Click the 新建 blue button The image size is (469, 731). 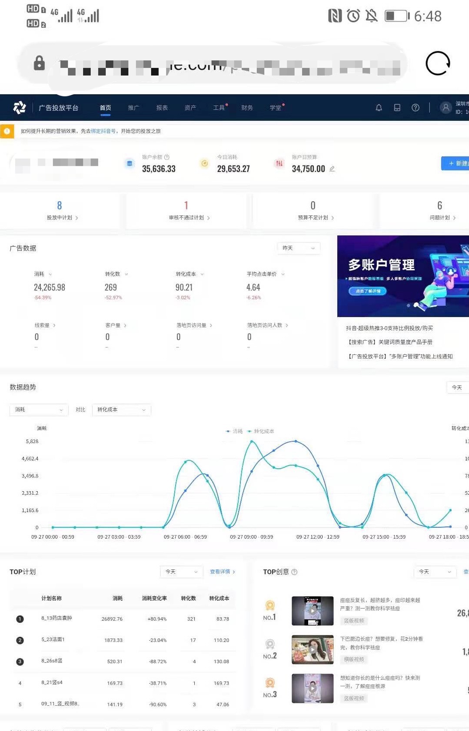(x=455, y=163)
